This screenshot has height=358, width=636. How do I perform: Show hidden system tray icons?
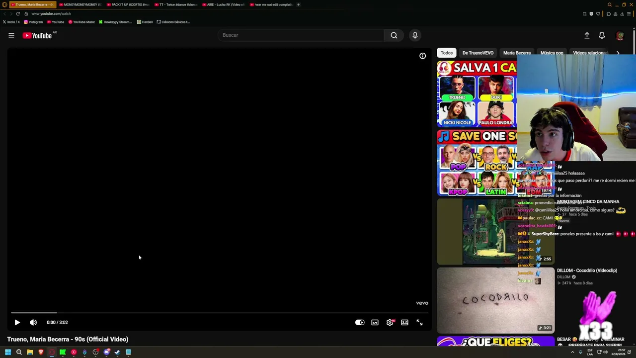(x=572, y=352)
